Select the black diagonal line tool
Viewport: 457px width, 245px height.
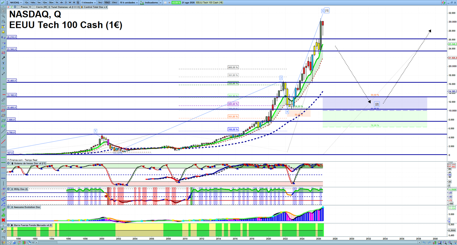pos(3,131)
